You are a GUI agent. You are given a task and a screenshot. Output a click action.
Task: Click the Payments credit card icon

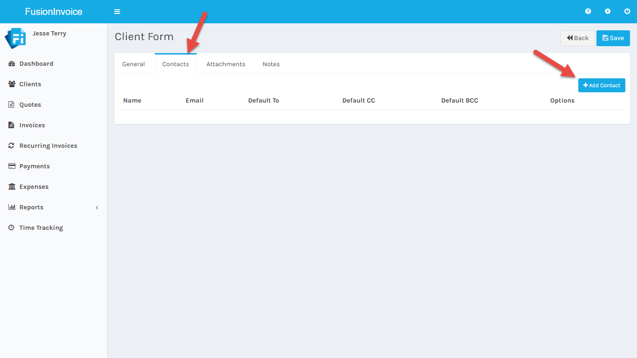click(12, 166)
